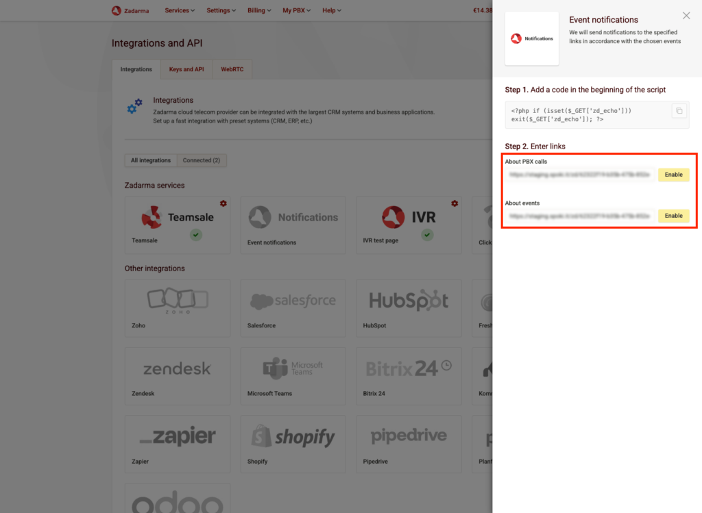702x513 pixels.
Task: Click the About PBX calls URL field
Action: pyautogui.click(x=580, y=175)
